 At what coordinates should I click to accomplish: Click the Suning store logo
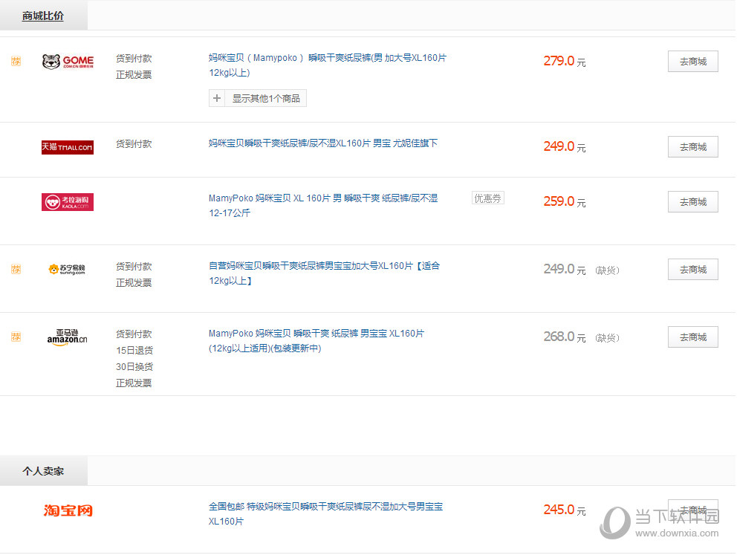[x=68, y=269]
